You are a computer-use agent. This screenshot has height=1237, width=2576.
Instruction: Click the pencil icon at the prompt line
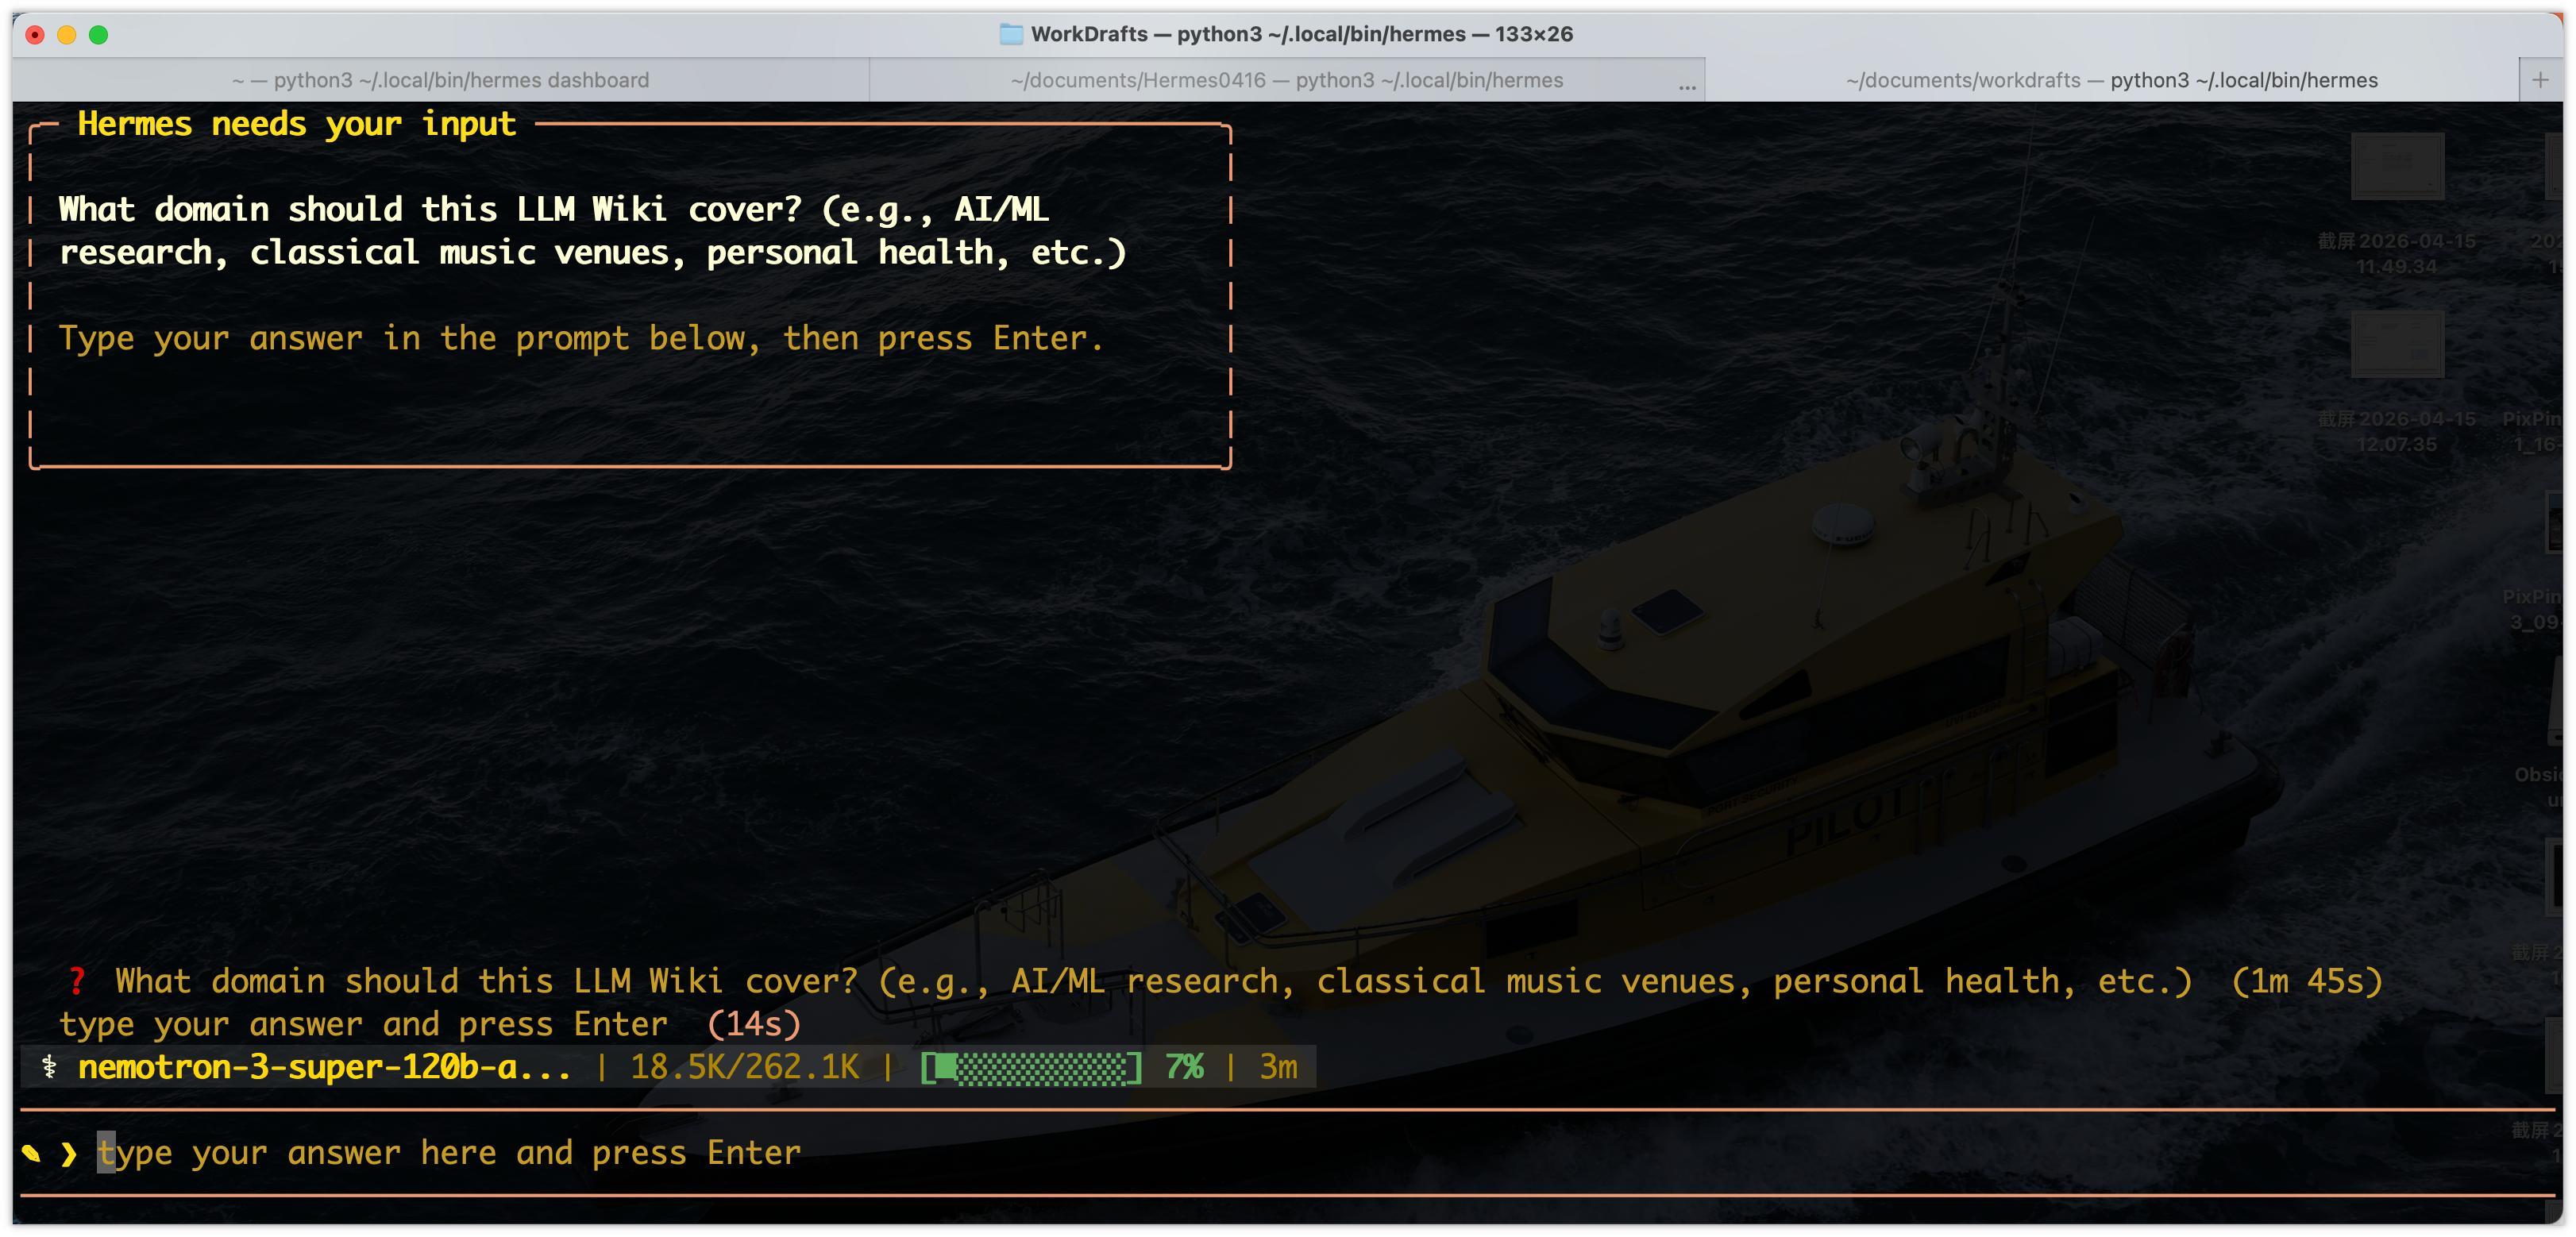tap(31, 1154)
